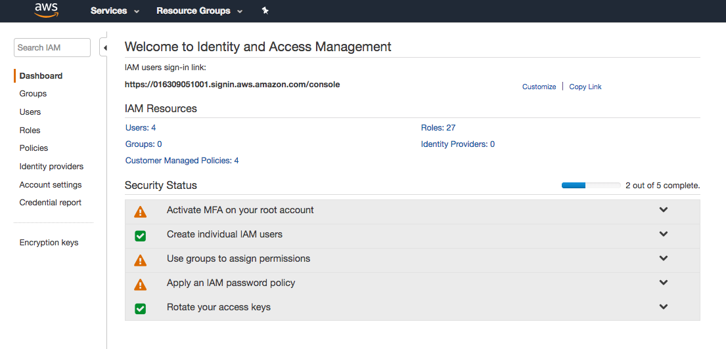Click green checkmark beside Create individual IAM users

pos(140,236)
